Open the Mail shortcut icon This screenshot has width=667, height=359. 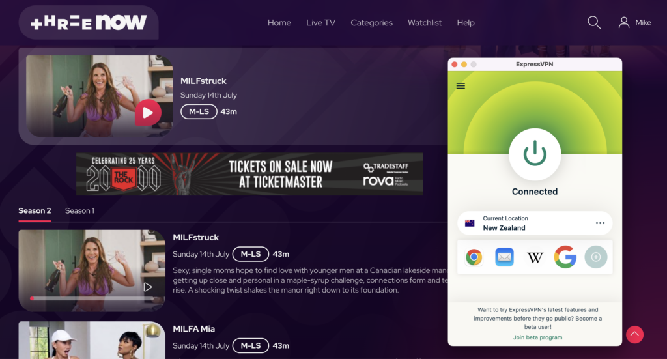coord(505,257)
